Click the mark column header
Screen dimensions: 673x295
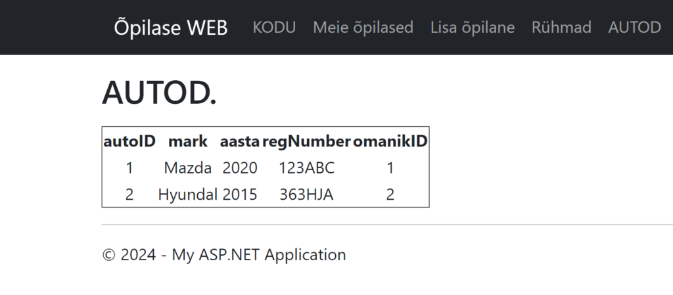[x=188, y=141]
